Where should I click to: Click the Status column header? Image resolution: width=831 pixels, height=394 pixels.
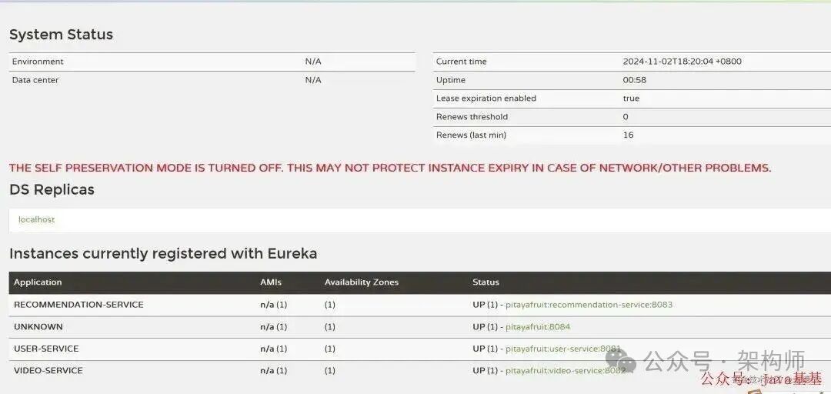tap(486, 282)
